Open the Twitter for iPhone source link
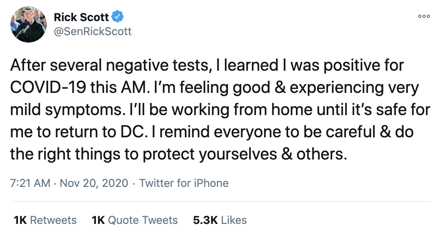This screenshot has height=238, width=440. coord(184,183)
